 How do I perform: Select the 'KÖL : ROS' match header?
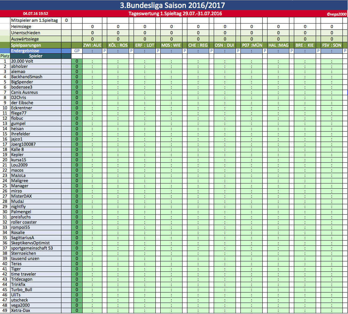(x=118, y=45)
